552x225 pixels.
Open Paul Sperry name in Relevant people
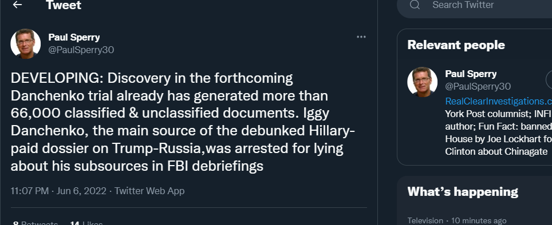click(471, 74)
